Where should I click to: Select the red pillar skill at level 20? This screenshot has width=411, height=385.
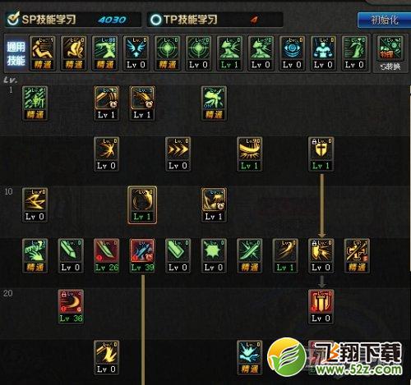click(321, 307)
